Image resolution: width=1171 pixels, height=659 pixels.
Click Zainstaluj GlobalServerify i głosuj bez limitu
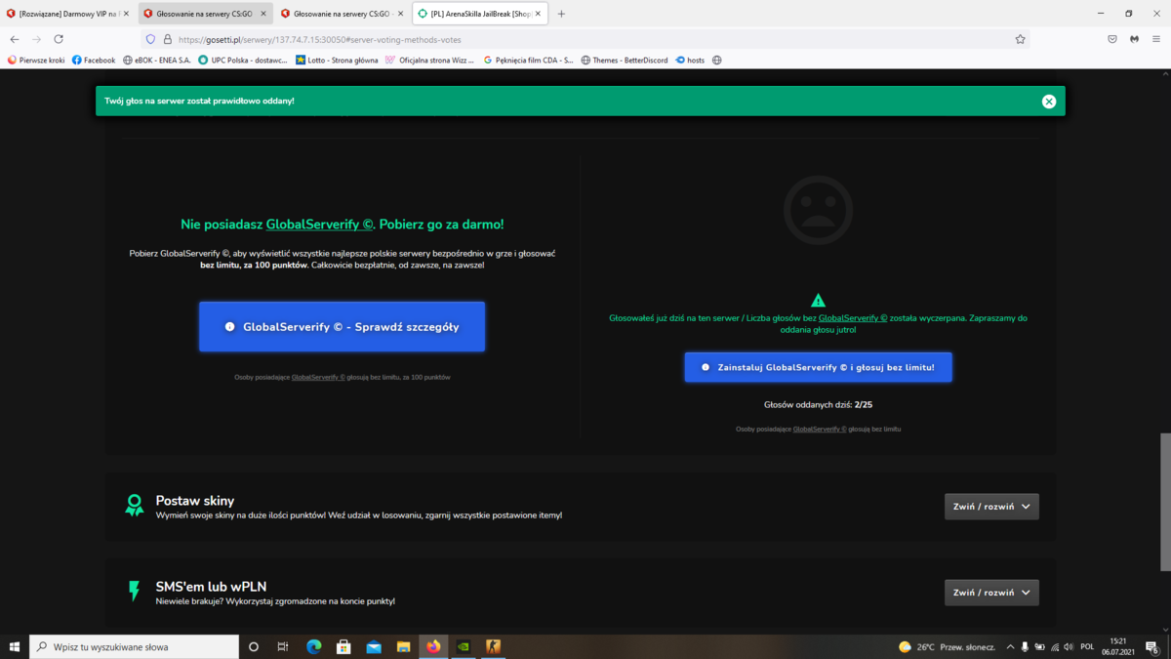click(x=818, y=367)
